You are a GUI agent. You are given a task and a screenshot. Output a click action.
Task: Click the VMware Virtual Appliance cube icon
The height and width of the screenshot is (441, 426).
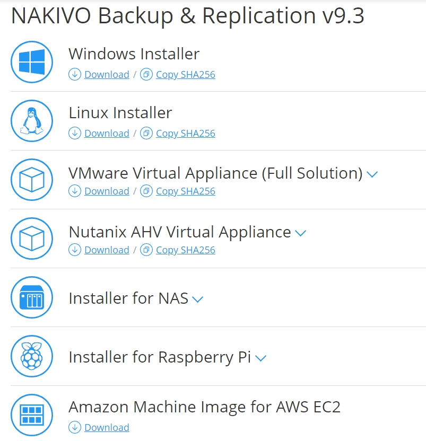pyautogui.click(x=32, y=180)
